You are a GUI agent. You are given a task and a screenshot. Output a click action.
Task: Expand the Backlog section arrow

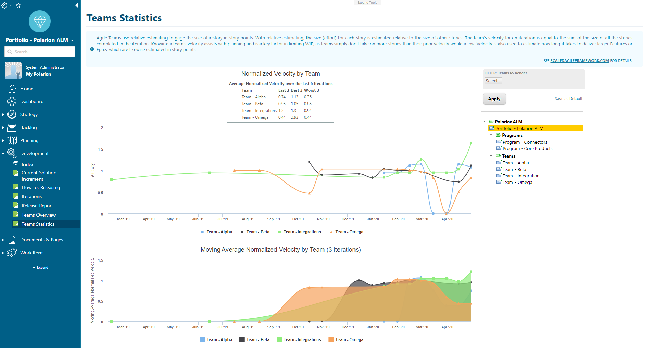click(x=3, y=128)
